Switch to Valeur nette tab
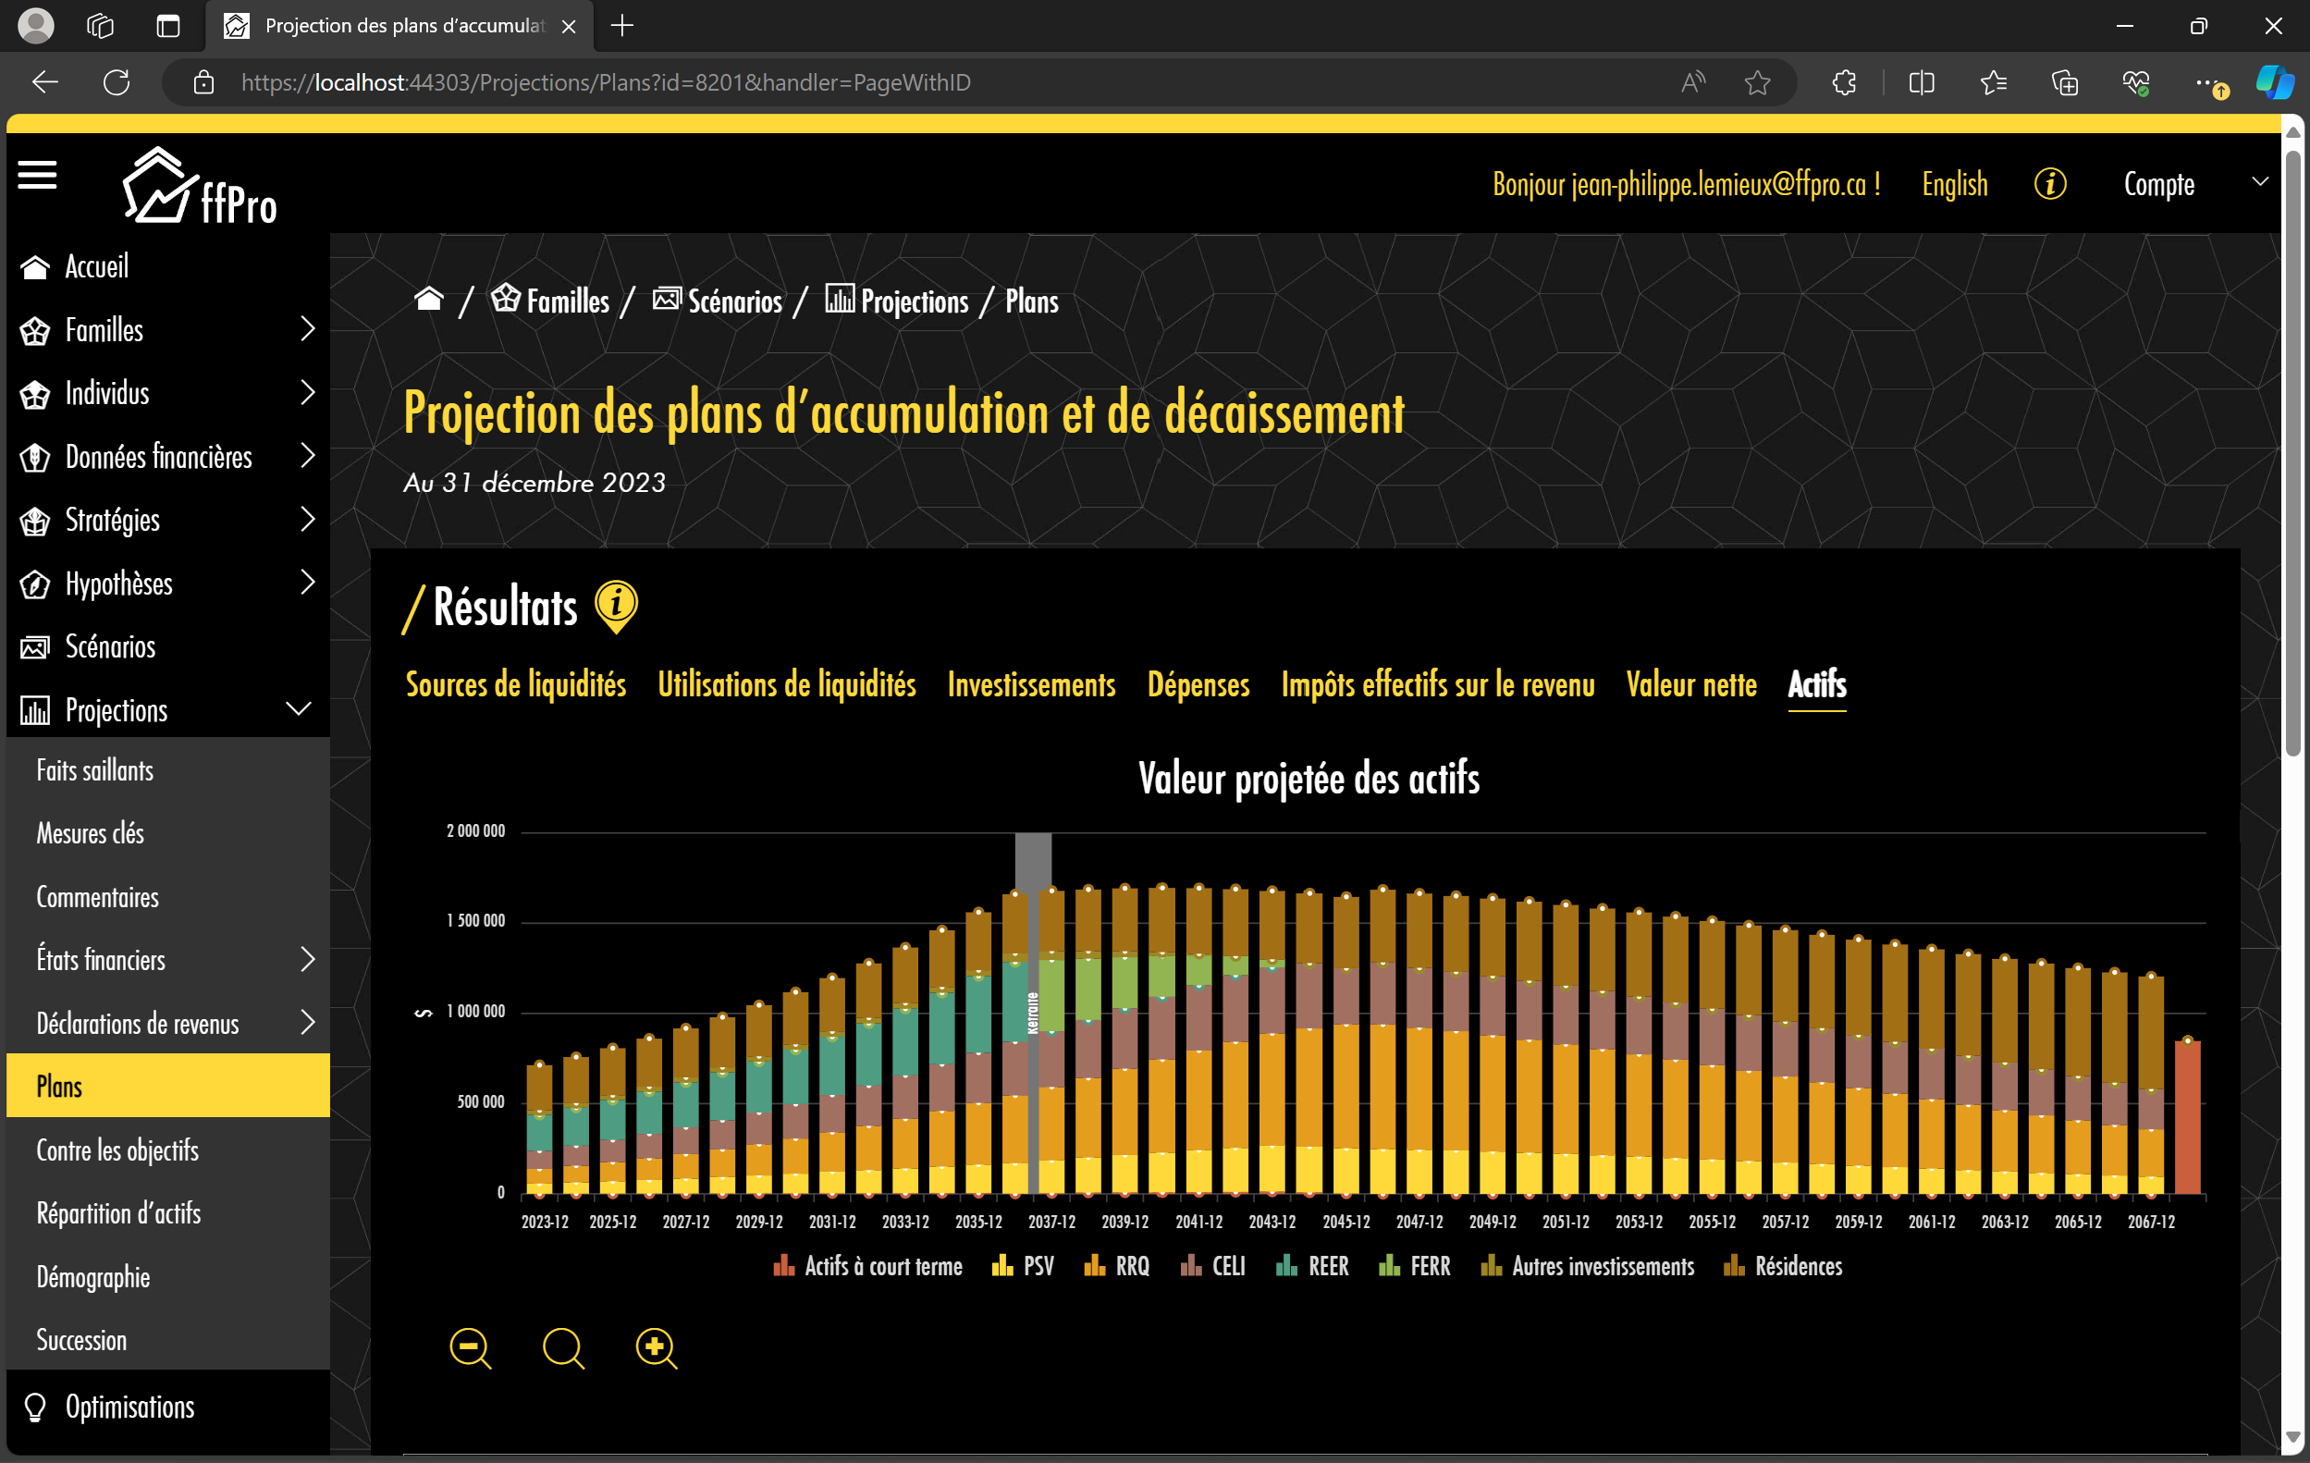This screenshot has height=1463, width=2310. tap(1691, 685)
